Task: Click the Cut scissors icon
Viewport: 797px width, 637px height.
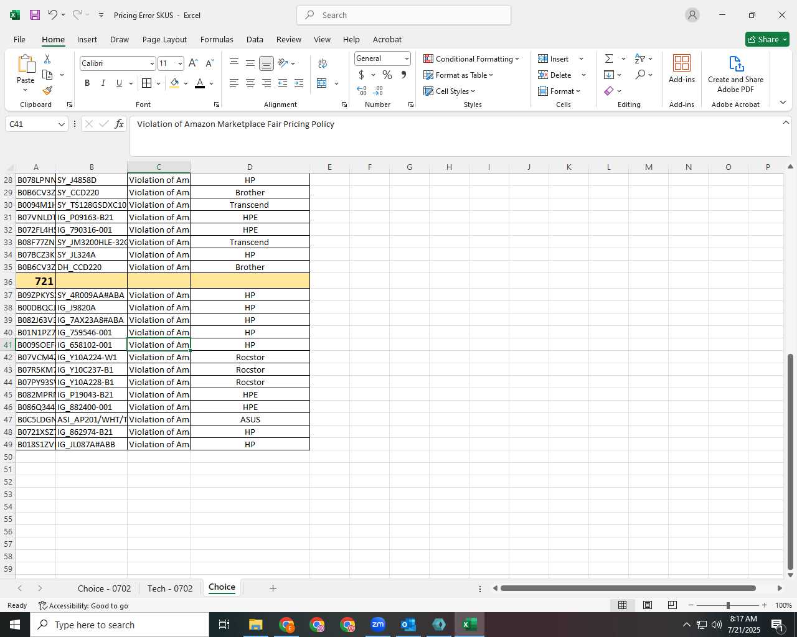Action: [47, 58]
